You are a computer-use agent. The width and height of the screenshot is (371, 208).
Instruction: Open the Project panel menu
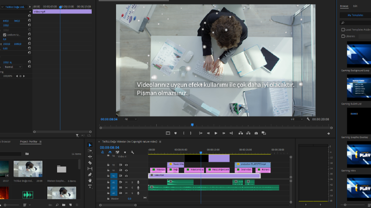click(40, 142)
